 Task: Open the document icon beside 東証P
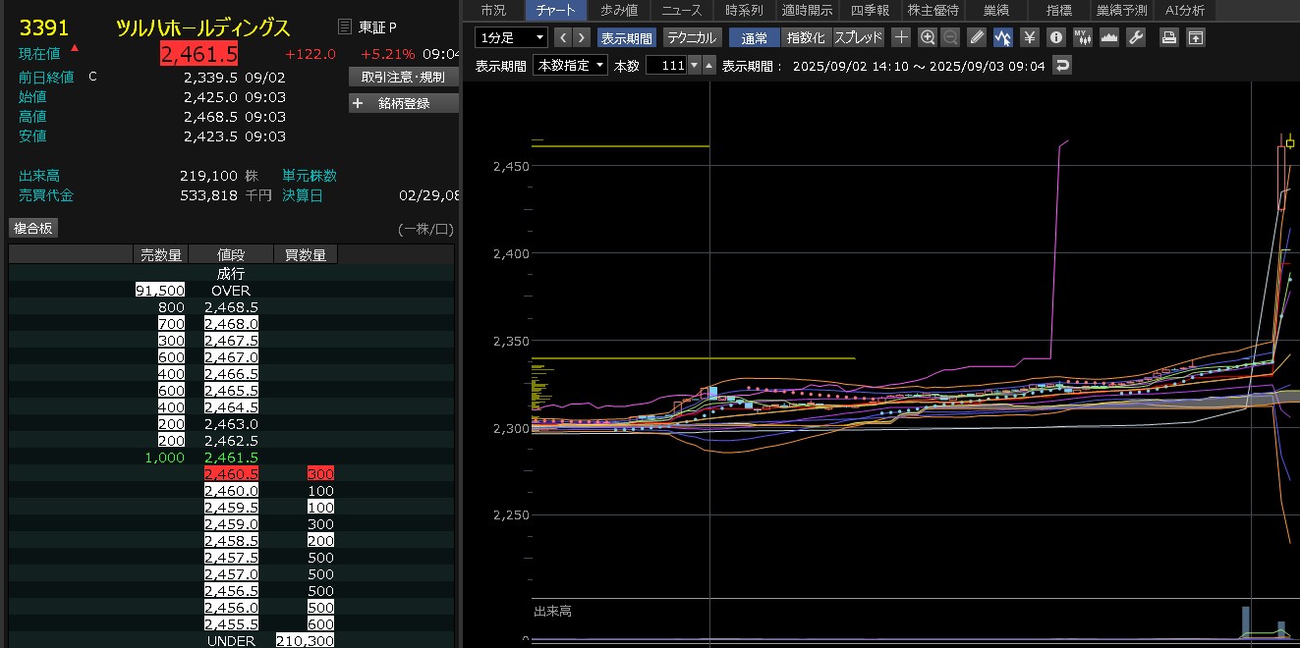point(344,27)
